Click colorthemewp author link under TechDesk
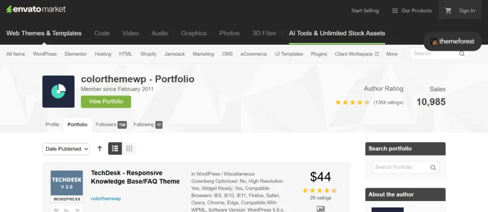Screen dimensions: 488x212 click(x=106, y=199)
